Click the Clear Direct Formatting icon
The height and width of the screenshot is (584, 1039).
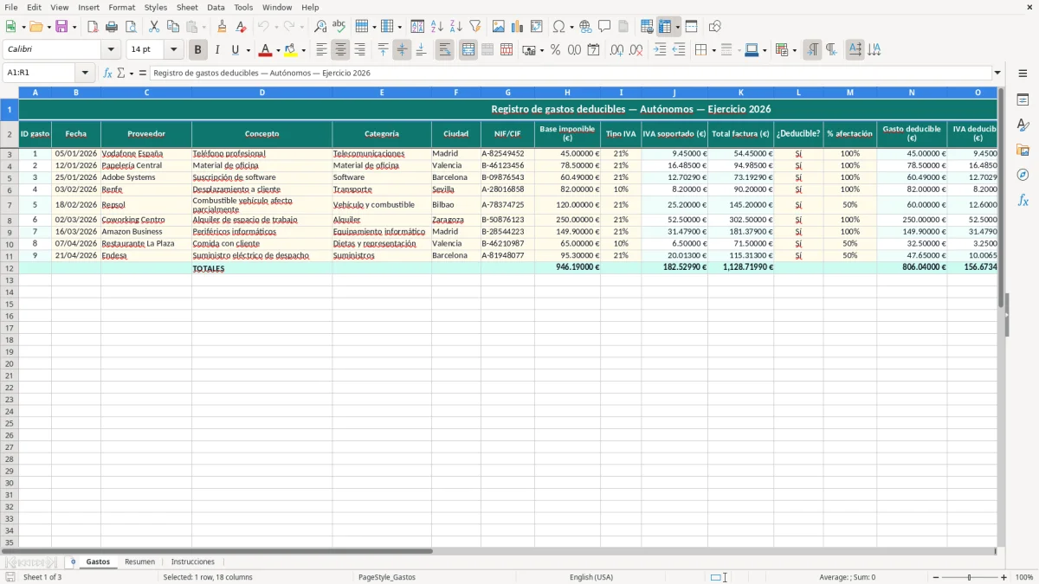point(241,27)
